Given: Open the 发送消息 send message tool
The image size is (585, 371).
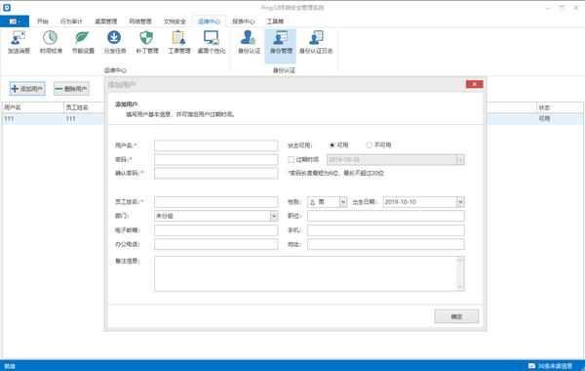Looking at the screenshot, I should tap(19, 43).
